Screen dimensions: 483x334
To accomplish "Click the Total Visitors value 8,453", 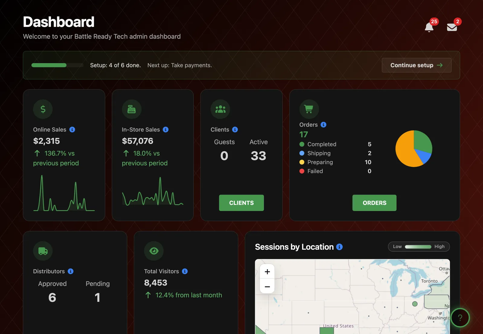I will point(155,283).
